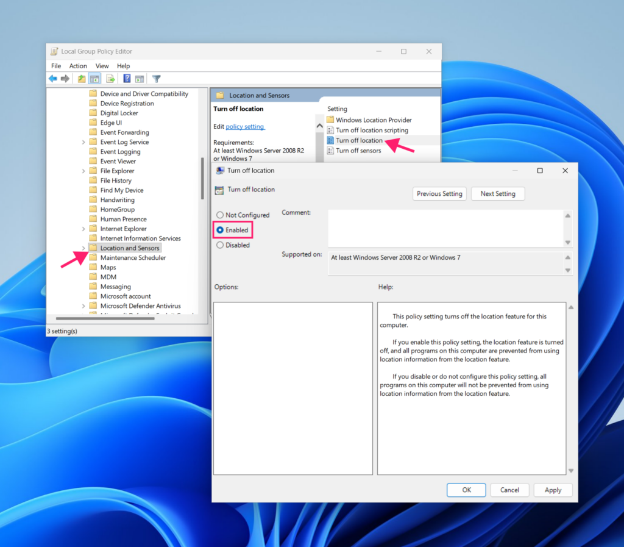Click the Previous Setting button
Screen dimensions: 624x547
pyautogui.click(x=439, y=194)
